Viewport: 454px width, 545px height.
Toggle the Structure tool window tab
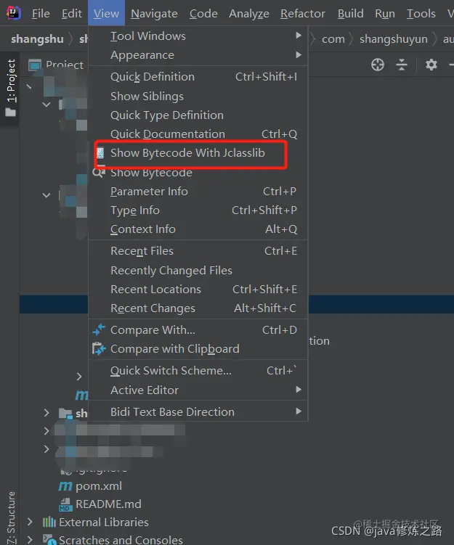[11, 518]
